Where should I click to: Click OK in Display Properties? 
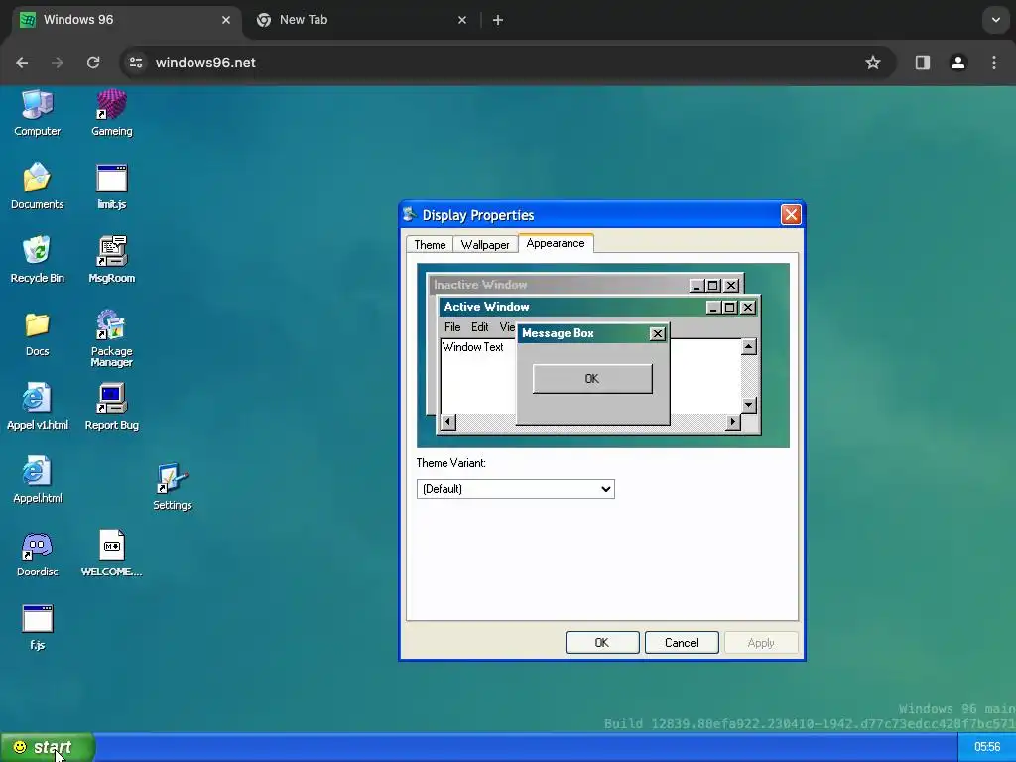coord(602,643)
